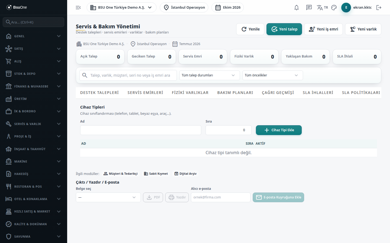Open the Kalite & Doküman badge icon
This screenshot has width=390, height=243.
9,224
